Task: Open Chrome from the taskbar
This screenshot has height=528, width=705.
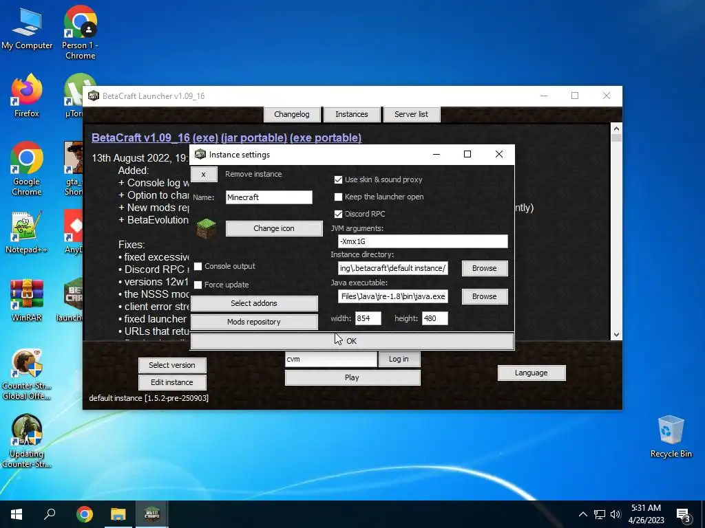Action: click(x=84, y=514)
